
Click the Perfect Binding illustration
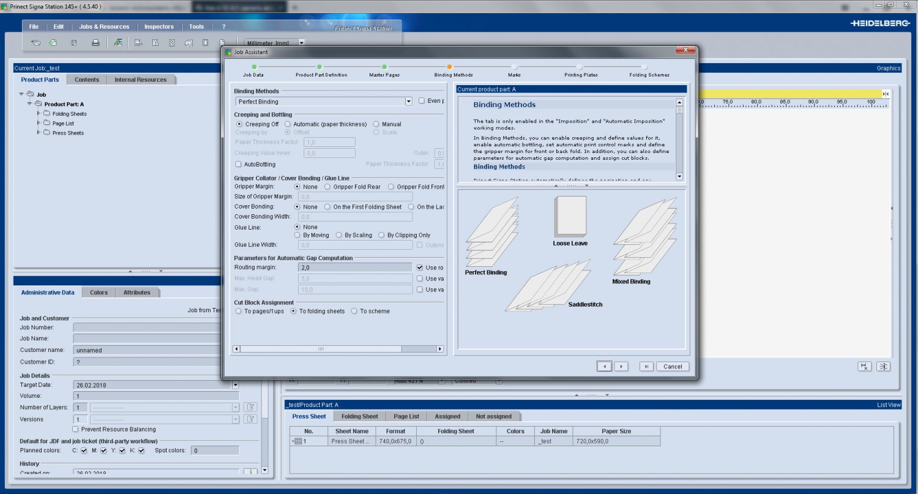(491, 231)
